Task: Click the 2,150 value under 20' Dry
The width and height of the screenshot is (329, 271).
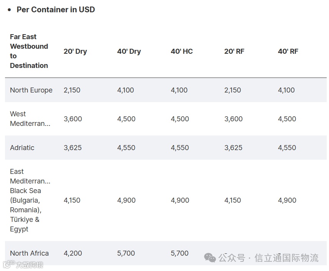Action: pos(72,90)
